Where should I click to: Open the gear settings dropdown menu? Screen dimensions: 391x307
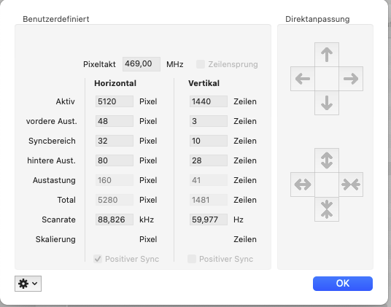click(28, 284)
